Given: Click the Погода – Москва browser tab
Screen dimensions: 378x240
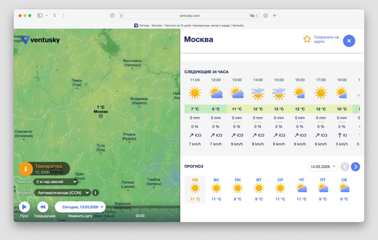Looking at the screenshot, I should [189, 25].
